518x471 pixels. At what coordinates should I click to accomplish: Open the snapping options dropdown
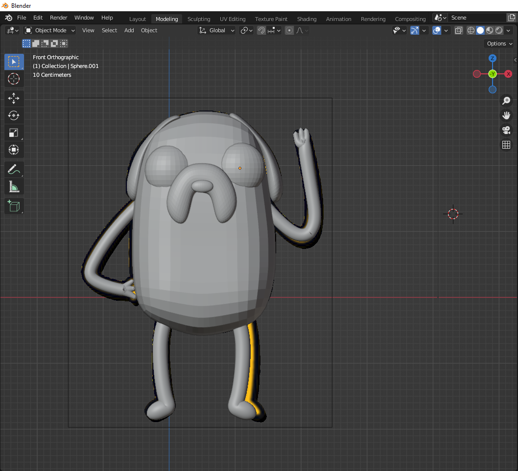[274, 30]
